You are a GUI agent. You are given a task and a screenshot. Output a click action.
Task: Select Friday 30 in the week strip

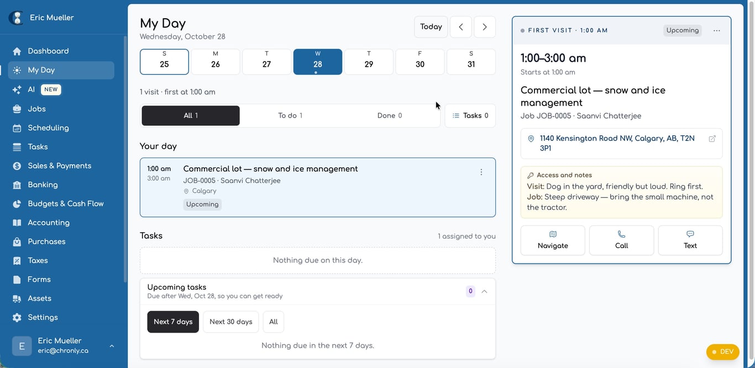tap(420, 62)
